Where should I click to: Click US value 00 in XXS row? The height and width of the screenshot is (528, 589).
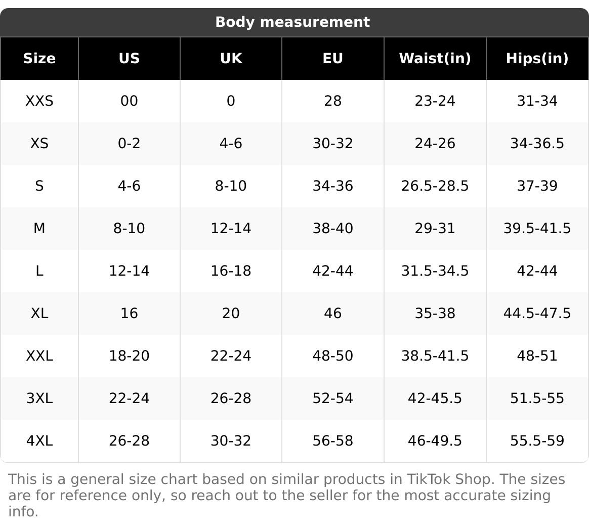point(129,101)
